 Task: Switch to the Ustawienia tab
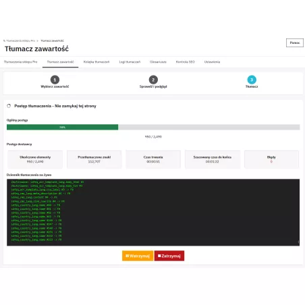tap(212, 62)
